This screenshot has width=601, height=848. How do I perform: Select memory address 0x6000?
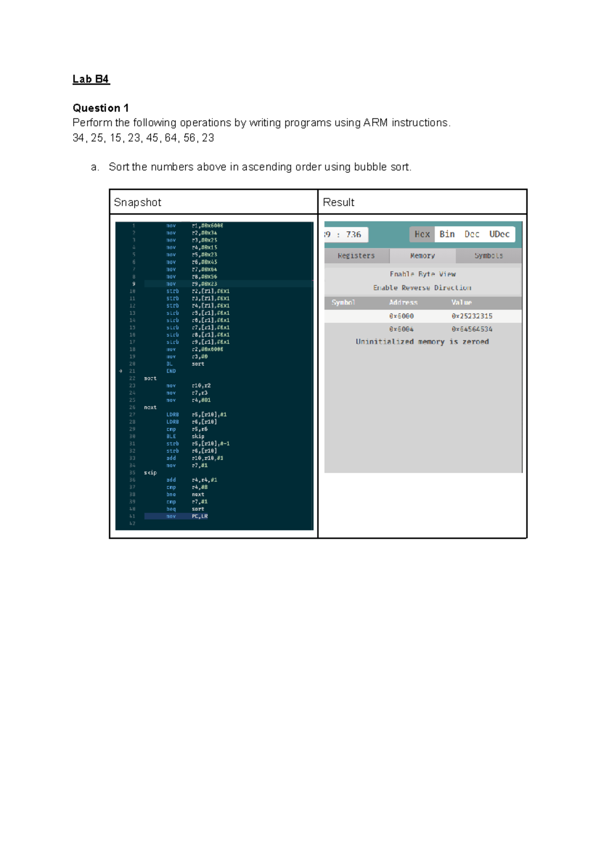402,316
